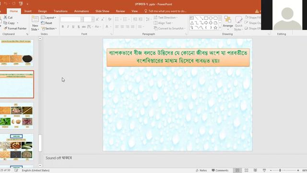The width and height of the screenshot is (307, 173).
Task: Select the Rectangle shape
Action: [206, 18]
